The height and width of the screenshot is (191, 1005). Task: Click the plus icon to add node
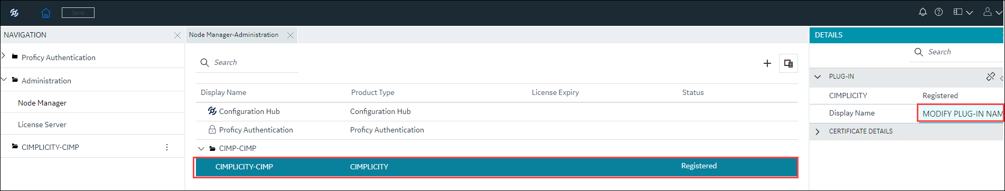coord(767,63)
